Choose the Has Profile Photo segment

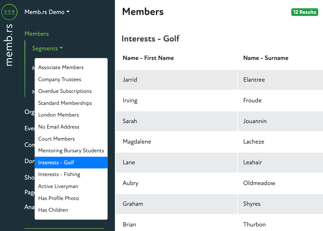pyautogui.click(x=58, y=198)
